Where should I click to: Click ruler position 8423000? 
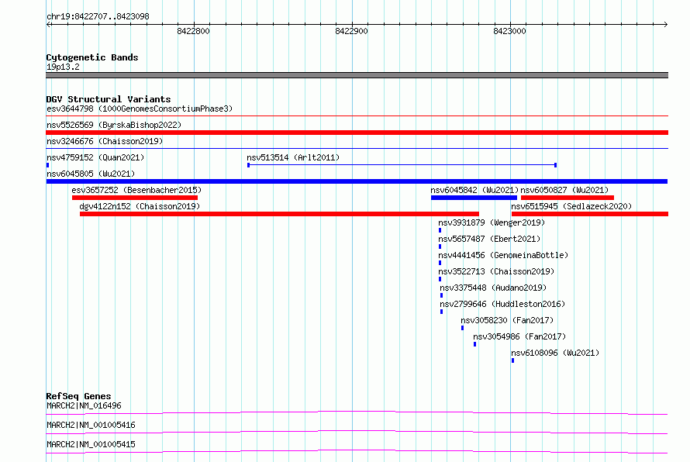509,31
